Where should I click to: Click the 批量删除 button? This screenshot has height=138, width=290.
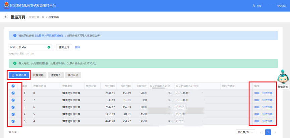click(x=39, y=75)
